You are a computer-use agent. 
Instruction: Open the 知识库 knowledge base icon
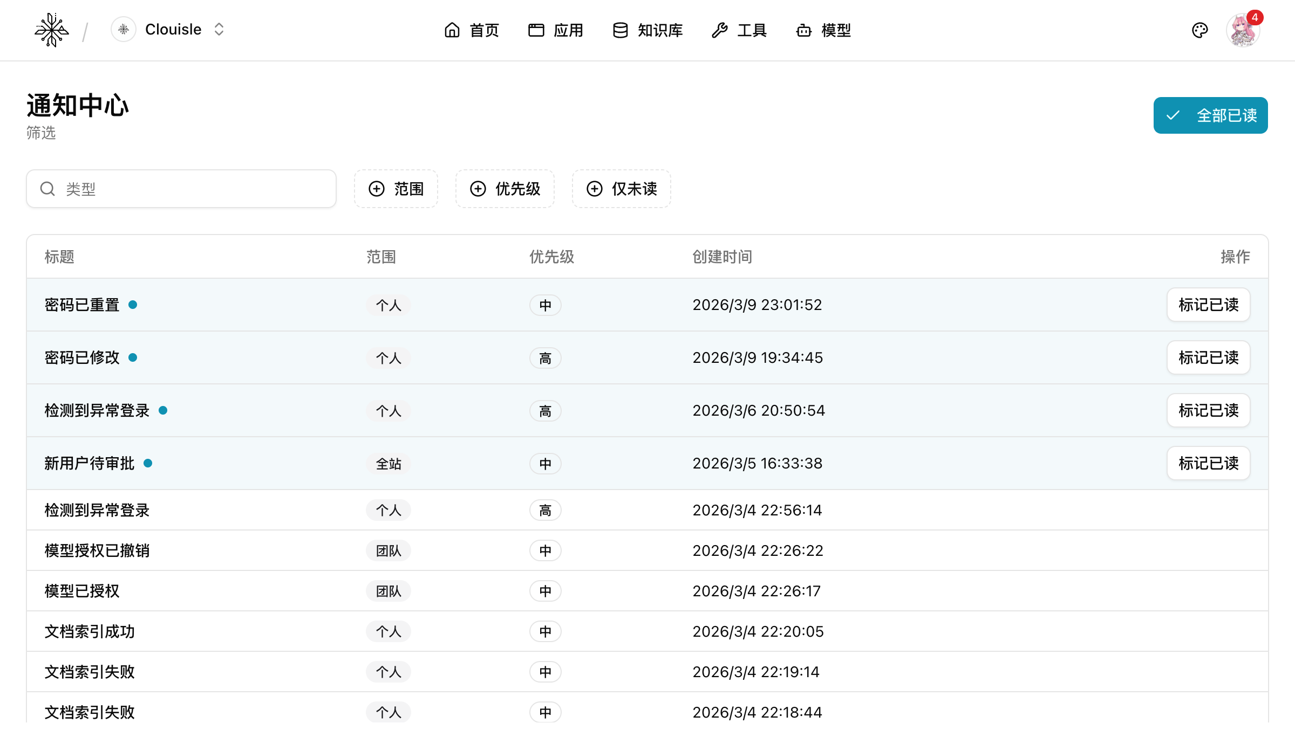coord(619,30)
